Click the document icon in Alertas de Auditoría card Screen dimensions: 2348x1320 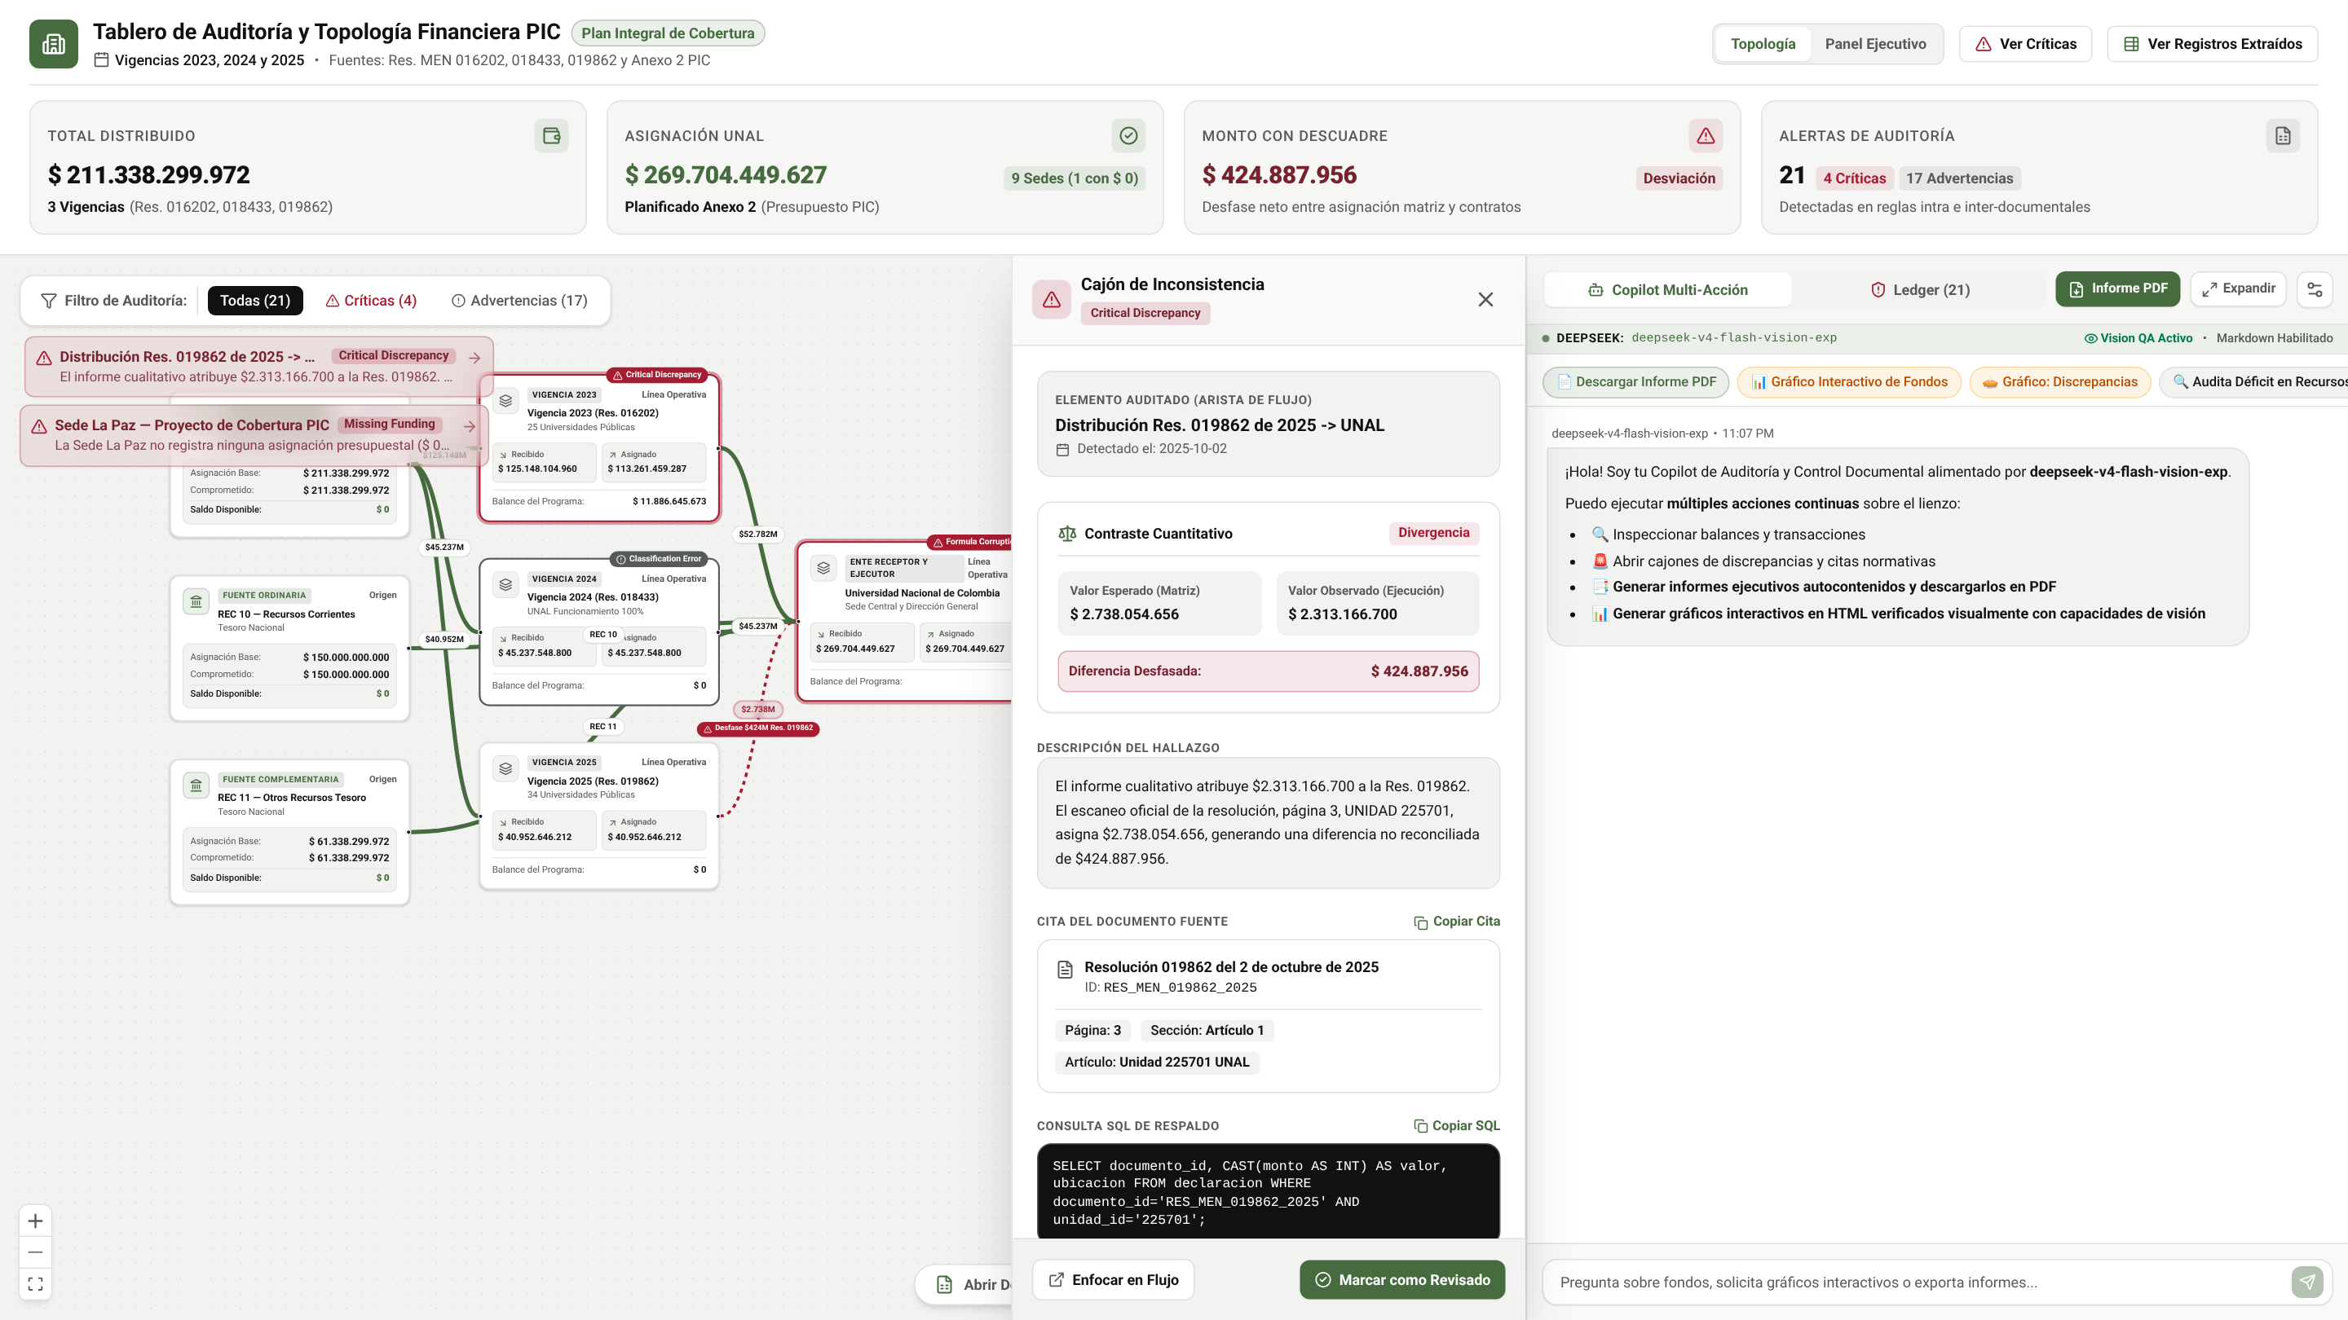[x=2283, y=136]
